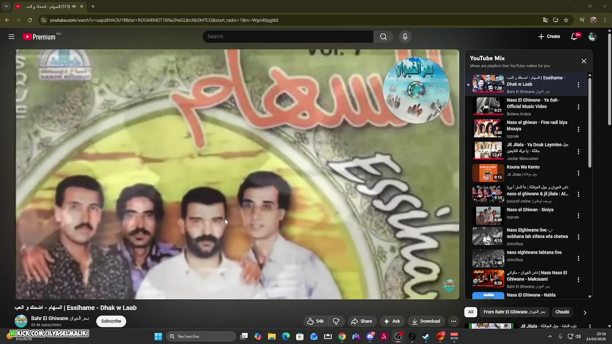Play Nass El Ghiwane - Nahla
This screenshot has height=344, width=612.
pyautogui.click(x=488, y=296)
